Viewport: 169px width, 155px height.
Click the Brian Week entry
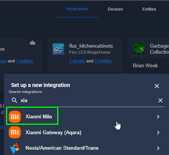[x=145, y=65]
